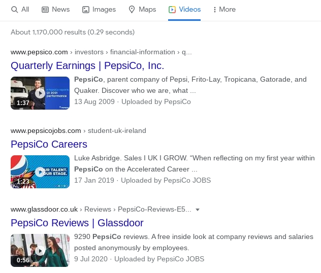Expand the Glassdoor result dropdown arrow

pyautogui.click(x=198, y=210)
